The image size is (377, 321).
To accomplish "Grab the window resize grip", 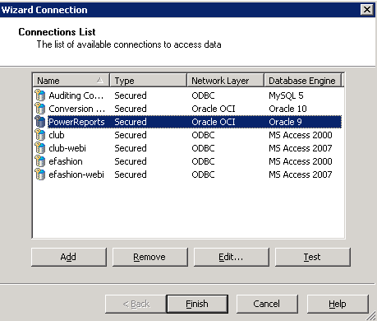I will tap(371, 315).
